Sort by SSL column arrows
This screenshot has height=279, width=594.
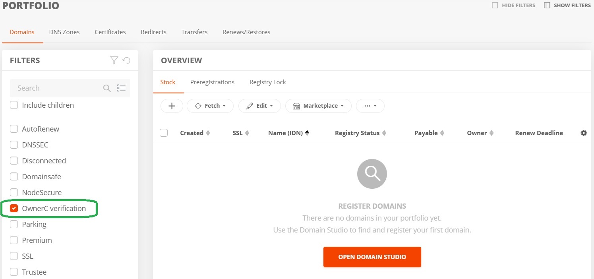(x=247, y=133)
